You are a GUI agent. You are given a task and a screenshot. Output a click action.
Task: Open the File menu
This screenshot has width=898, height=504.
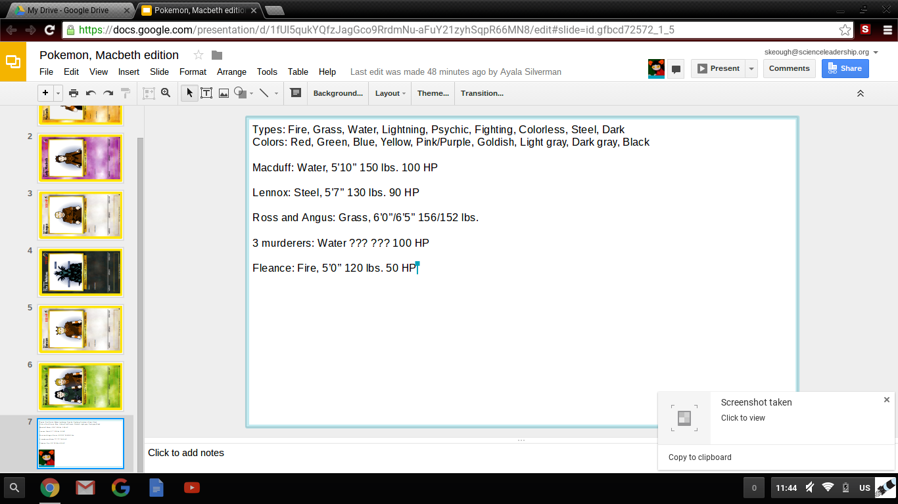pos(47,72)
